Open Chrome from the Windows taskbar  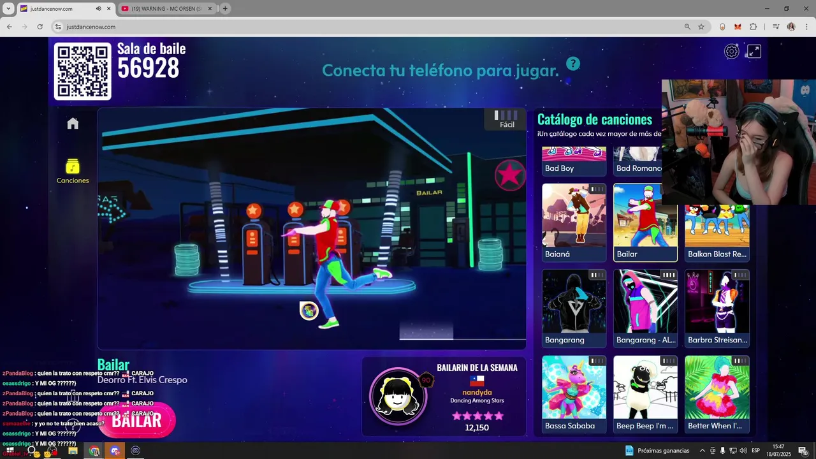pos(94,451)
